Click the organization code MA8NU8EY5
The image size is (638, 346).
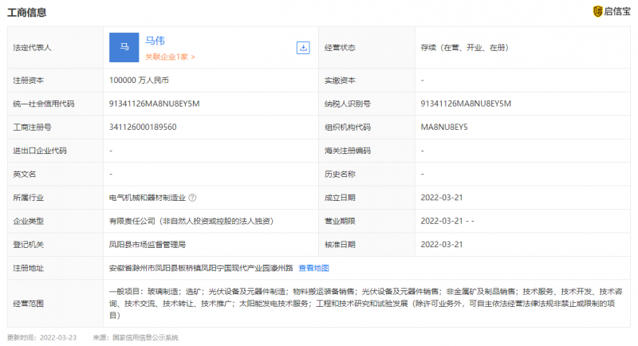pyautogui.click(x=444, y=127)
